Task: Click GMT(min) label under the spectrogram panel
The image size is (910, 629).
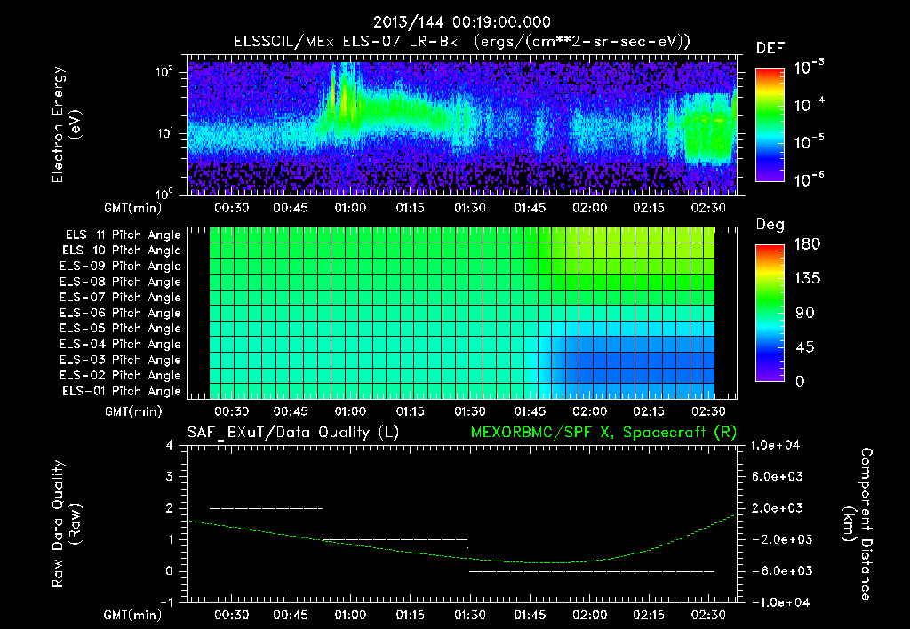Action: point(133,208)
